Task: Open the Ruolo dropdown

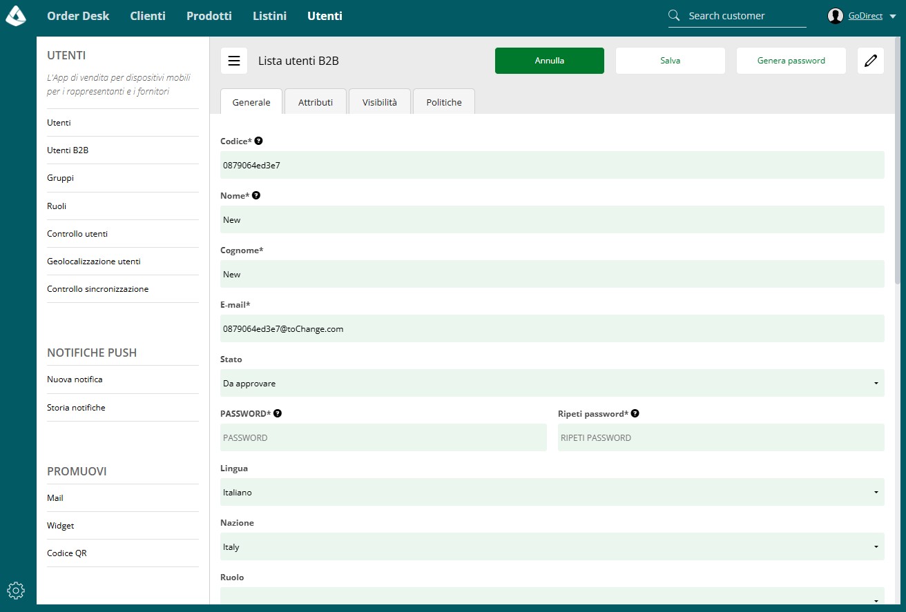Action: [552, 596]
